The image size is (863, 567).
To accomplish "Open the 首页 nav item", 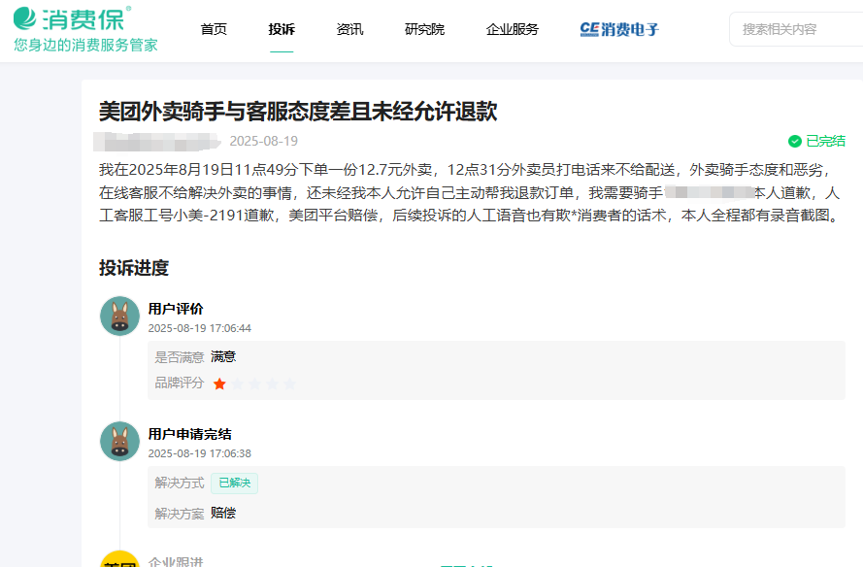I will click(x=214, y=29).
